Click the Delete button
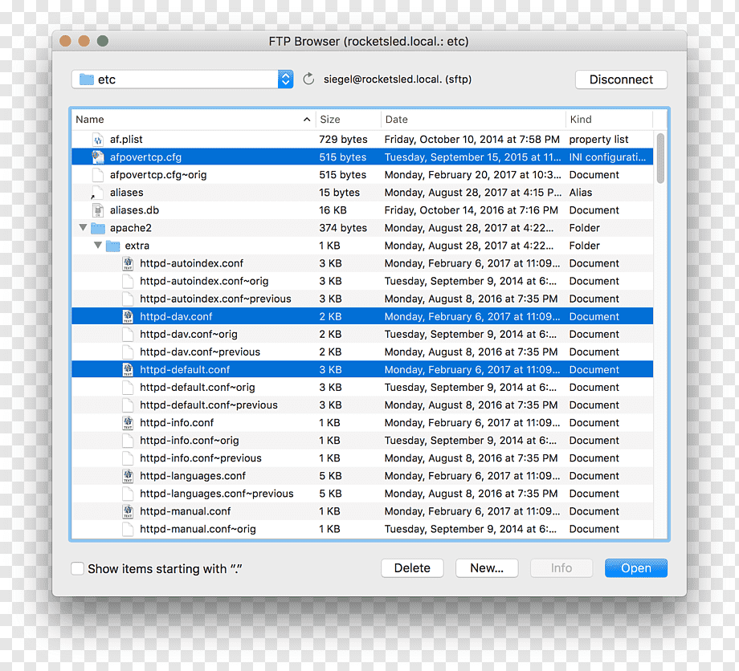 click(x=412, y=568)
